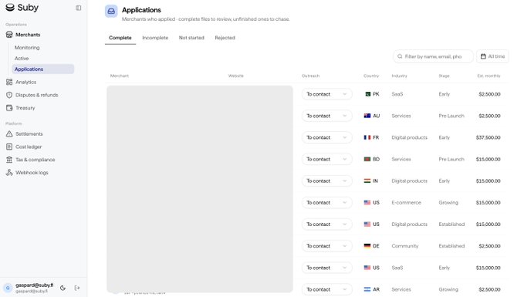Click the France flag icon
The width and height of the screenshot is (524, 297).
pyautogui.click(x=367, y=137)
